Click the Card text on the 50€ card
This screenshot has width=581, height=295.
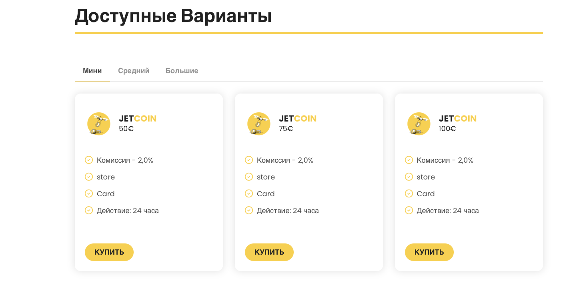tap(106, 194)
